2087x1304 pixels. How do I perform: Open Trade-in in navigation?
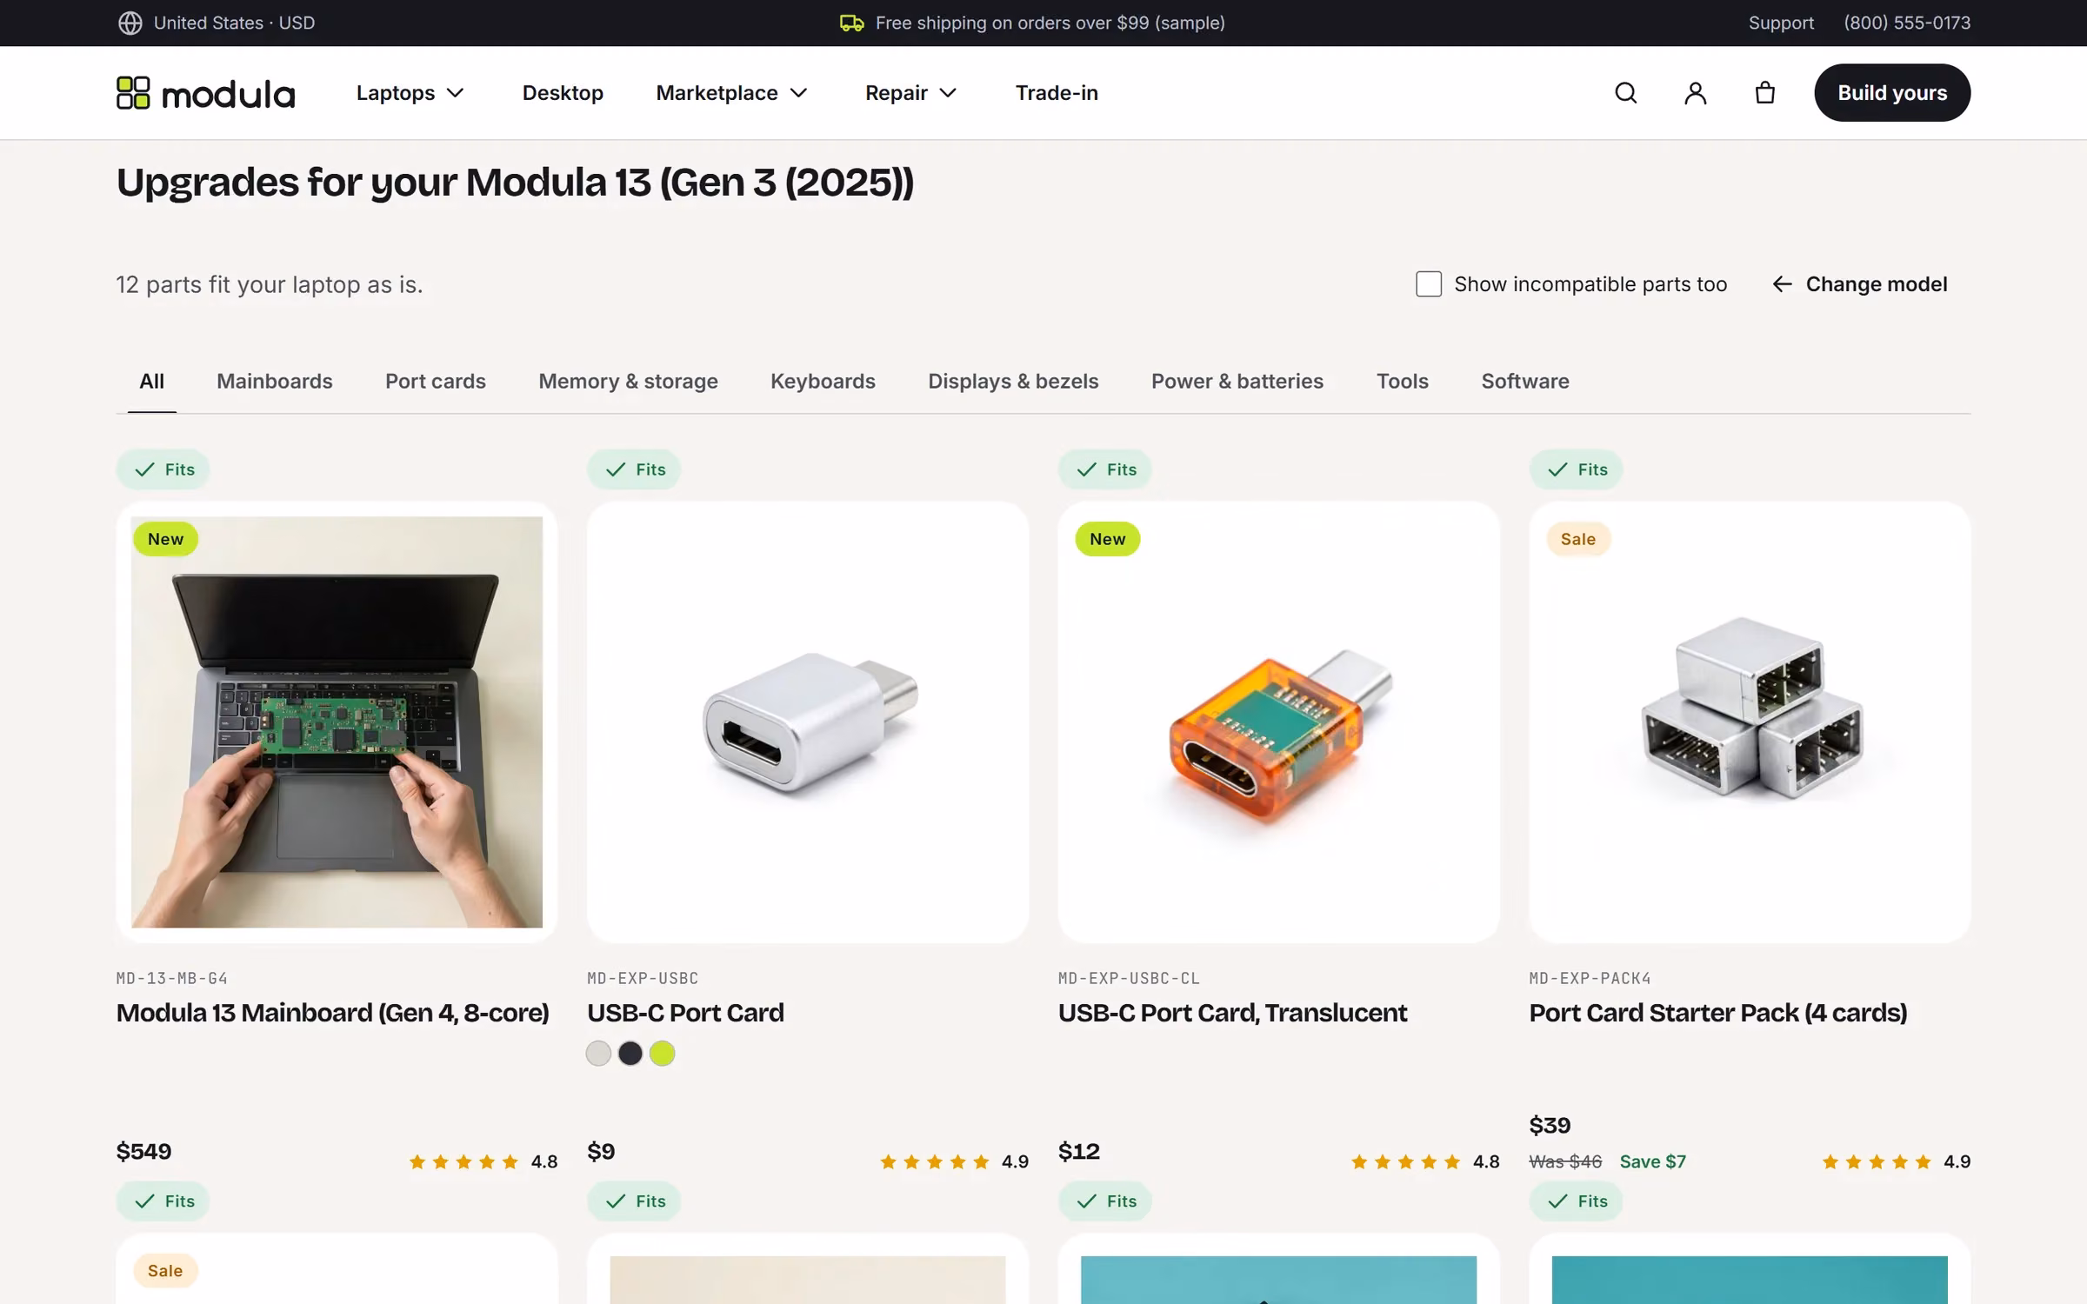(1057, 93)
